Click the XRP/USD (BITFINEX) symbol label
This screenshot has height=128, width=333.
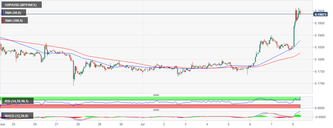(21, 5)
